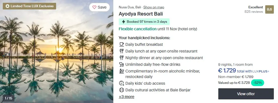The image size is (278, 103).
Task: Click the -52% discount badge
Action: pos(257,83)
